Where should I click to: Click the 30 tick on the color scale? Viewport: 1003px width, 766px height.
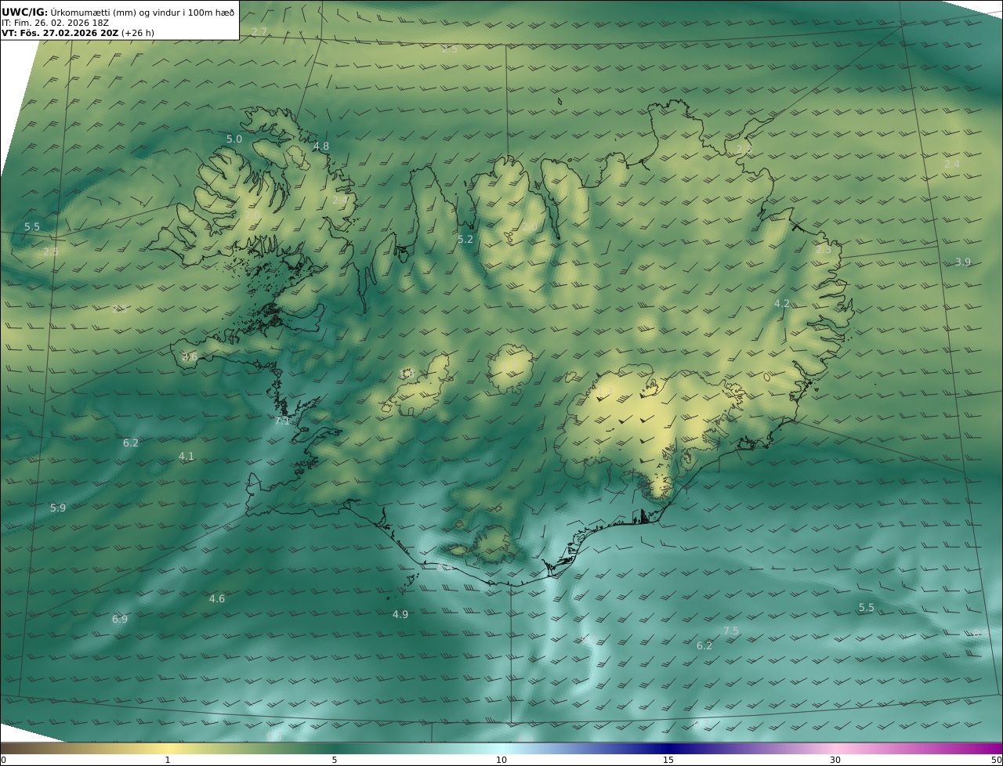pyautogui.click(x=835, y=760)
